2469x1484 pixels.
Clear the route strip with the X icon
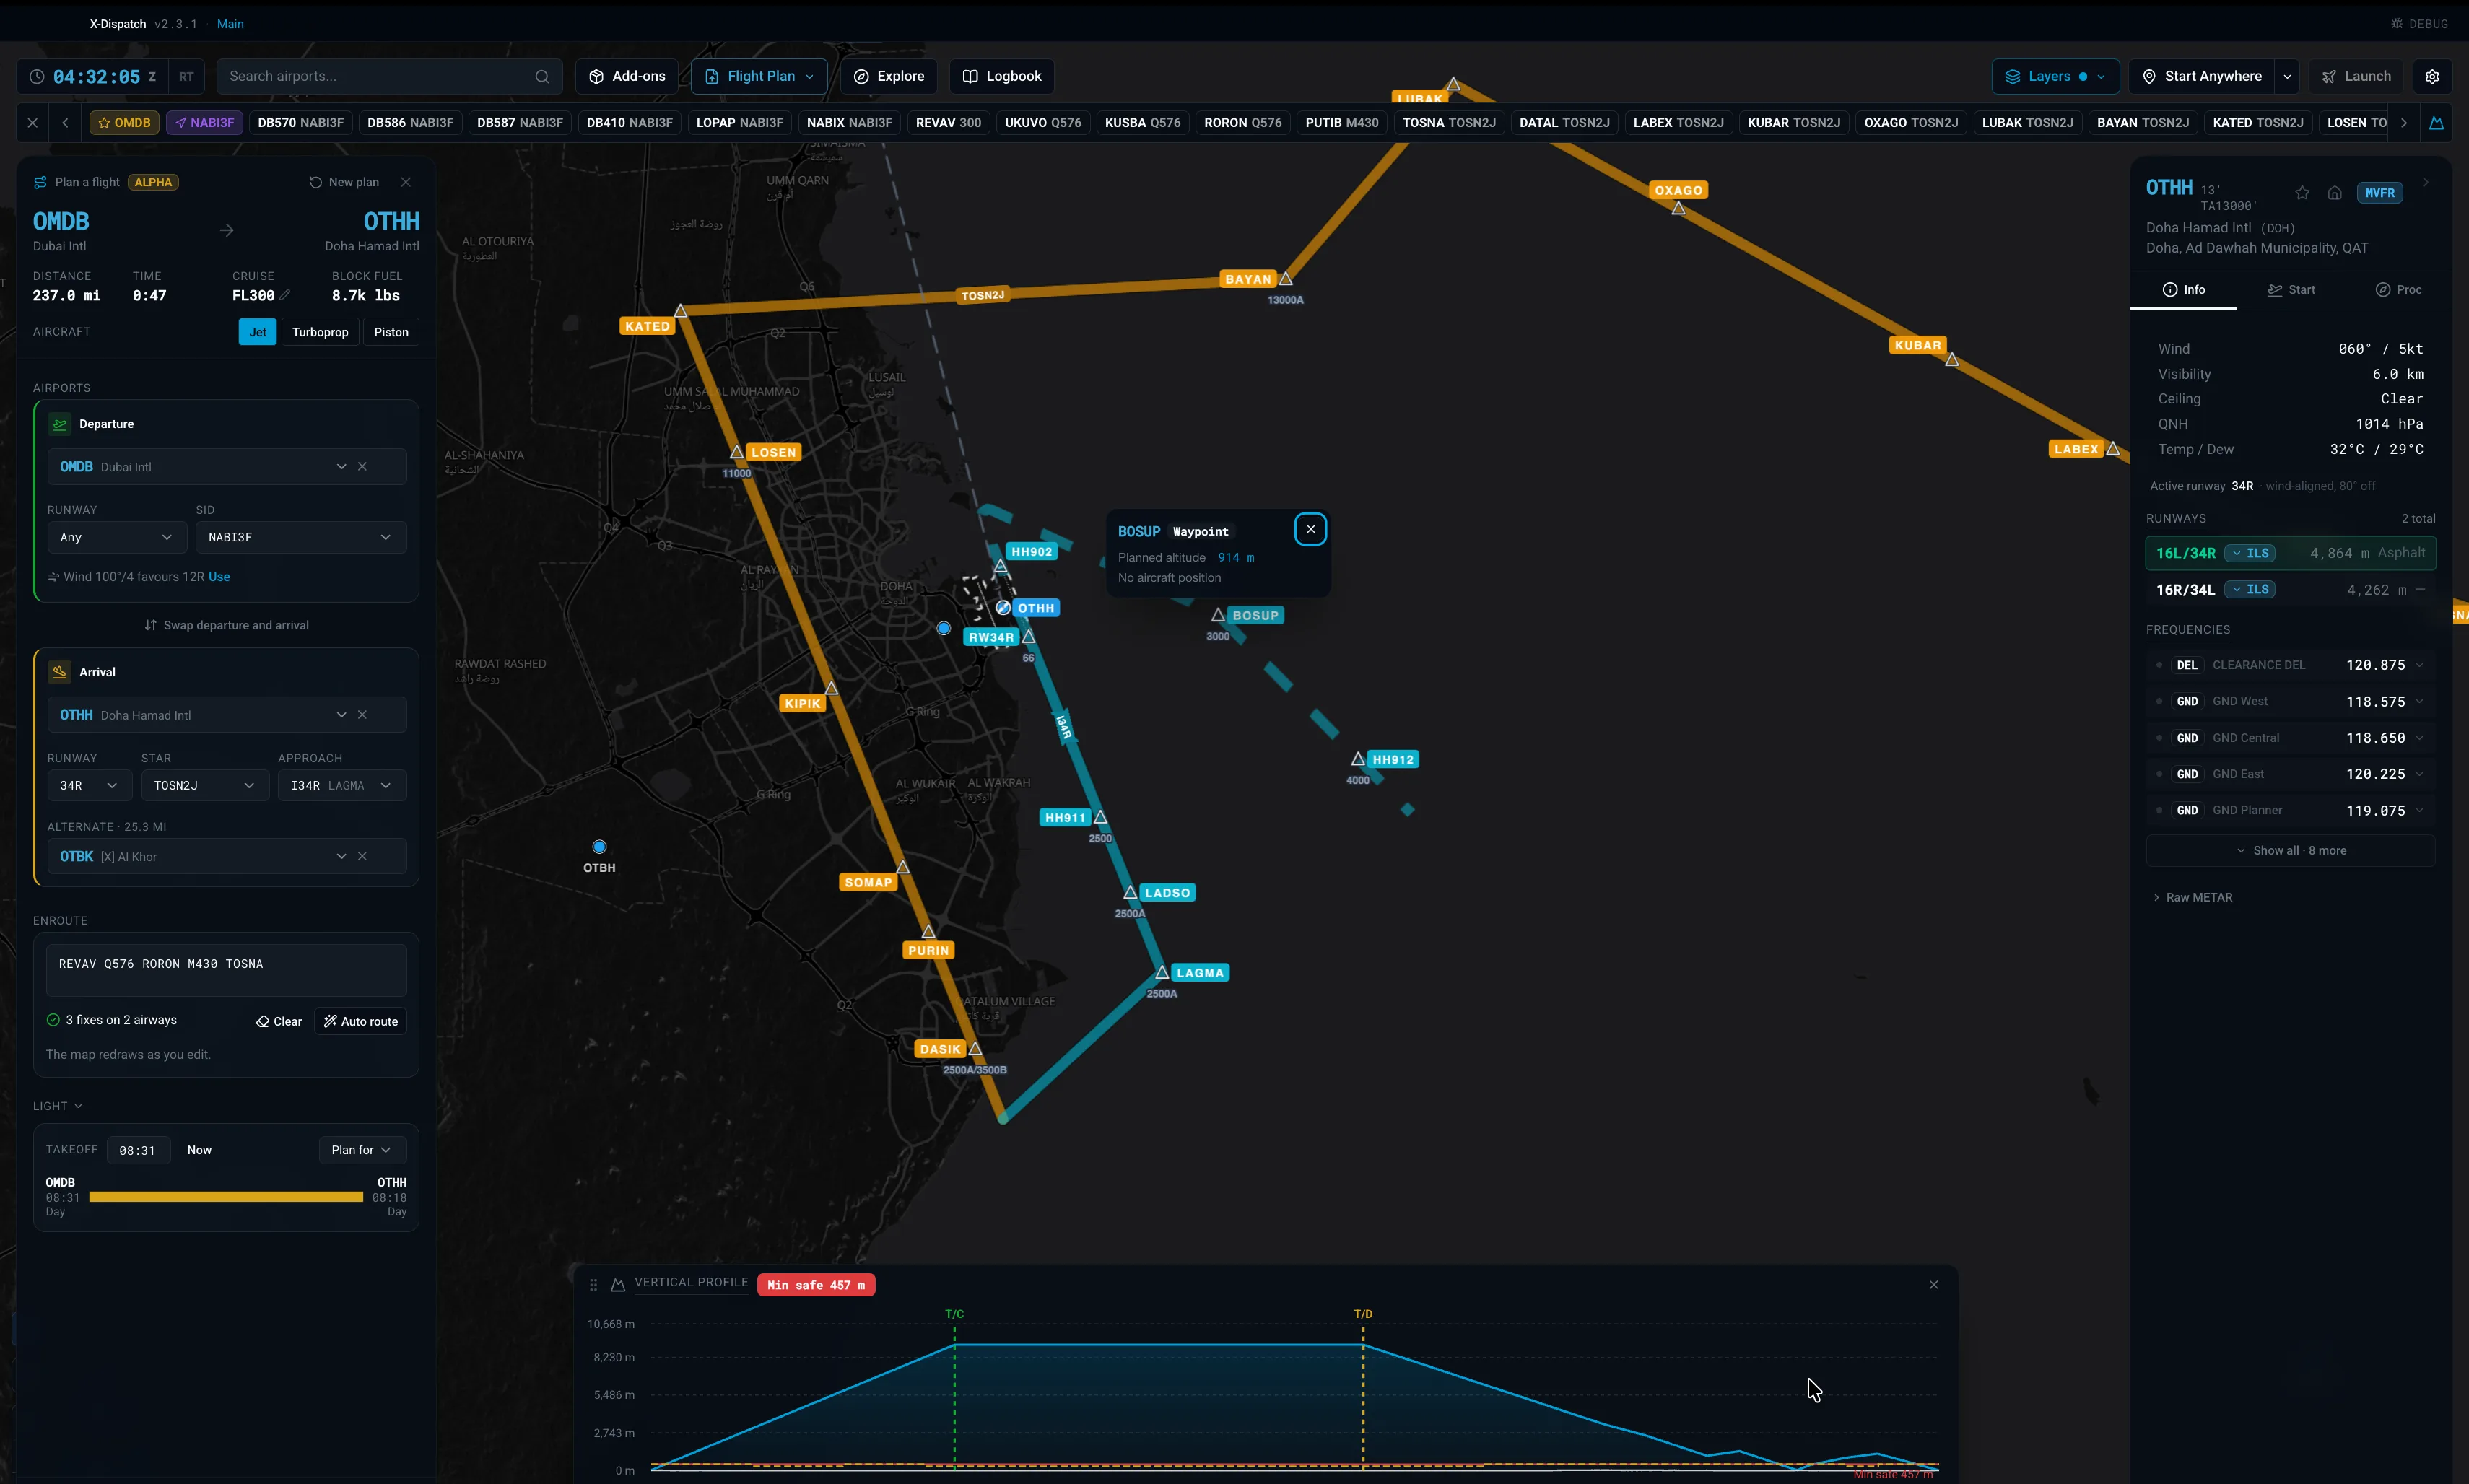tap(32, 123)
